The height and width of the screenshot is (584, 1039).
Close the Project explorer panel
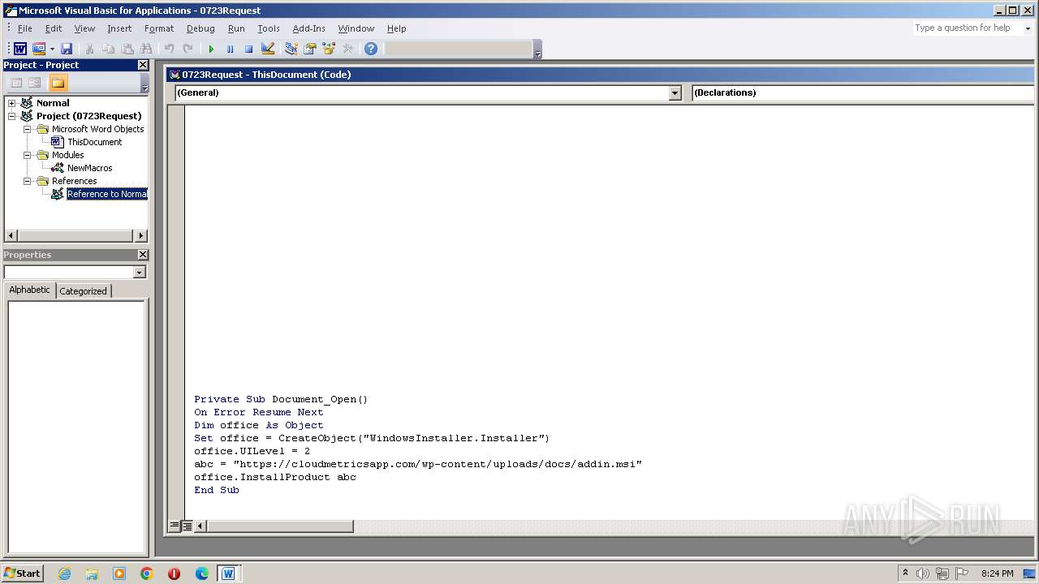(x=143, y=65)
